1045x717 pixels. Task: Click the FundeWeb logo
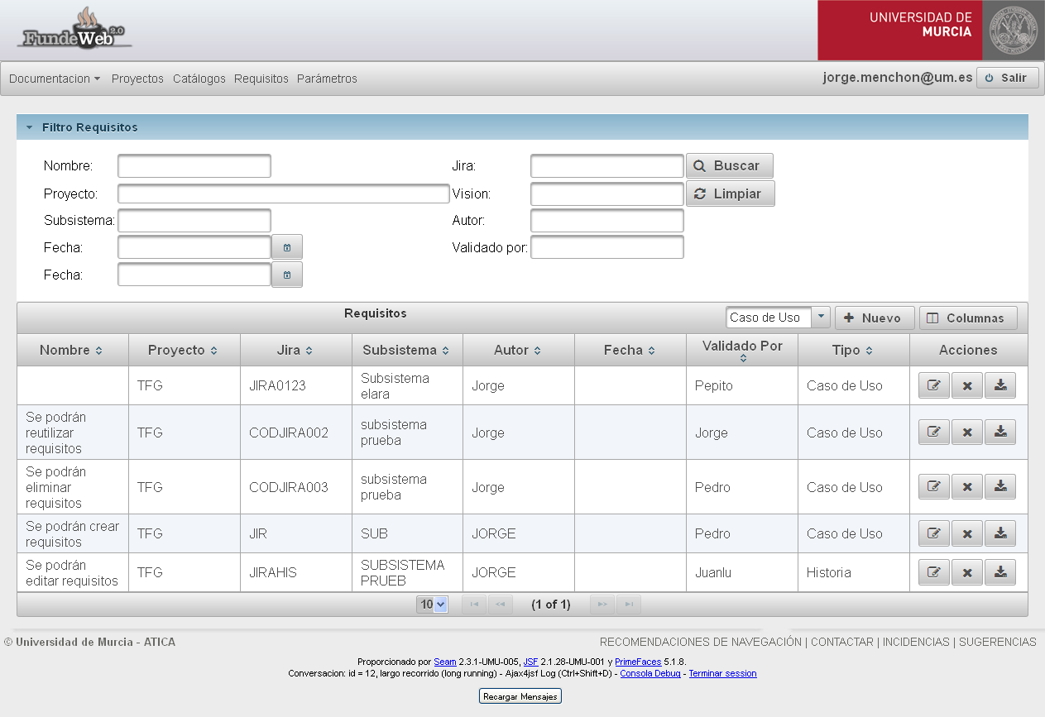tap(74, 29)
